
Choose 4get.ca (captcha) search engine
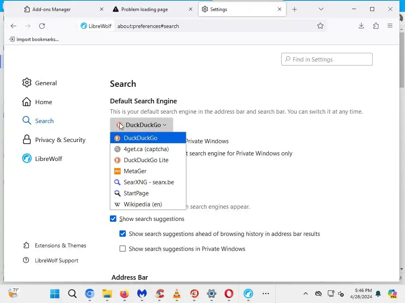[148, 149]
